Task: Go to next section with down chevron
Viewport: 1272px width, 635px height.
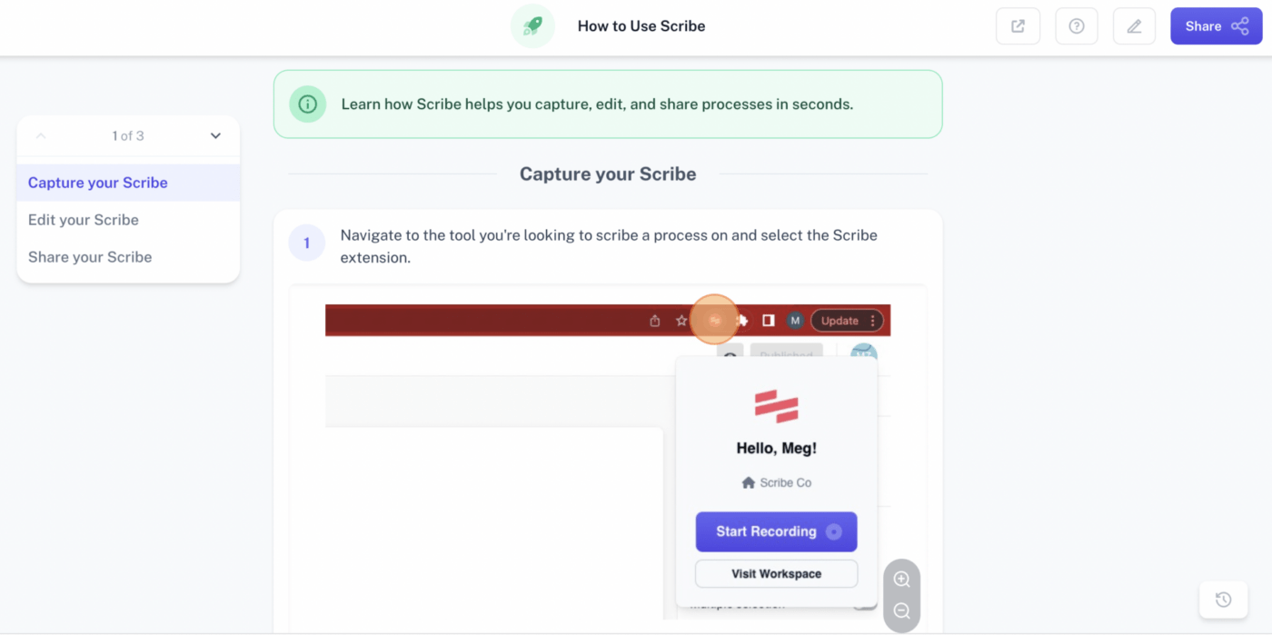Action: tap(215, 136)
